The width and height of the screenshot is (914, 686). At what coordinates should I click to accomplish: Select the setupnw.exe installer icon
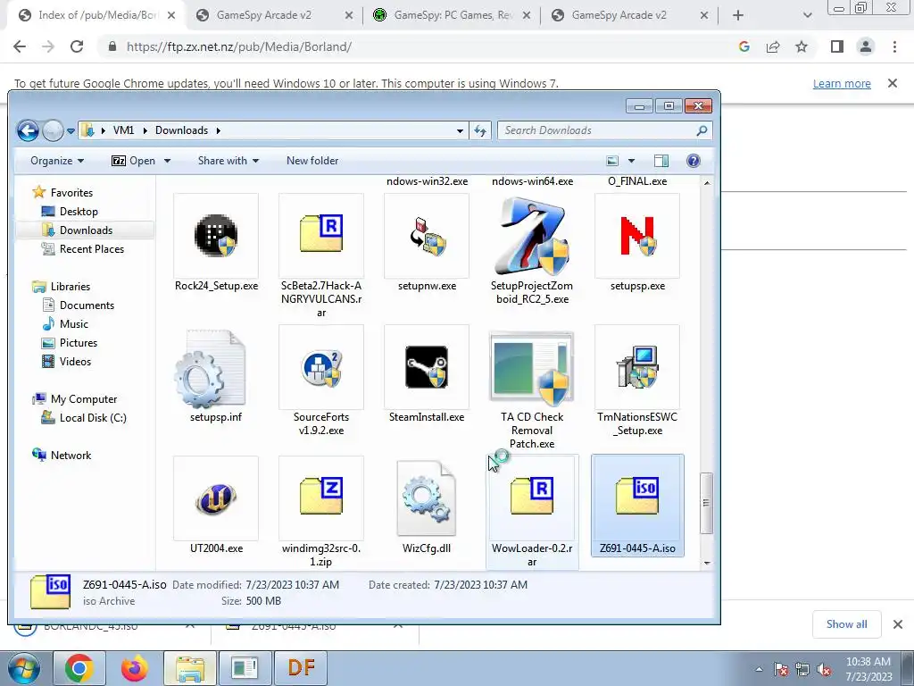point(427,236)
